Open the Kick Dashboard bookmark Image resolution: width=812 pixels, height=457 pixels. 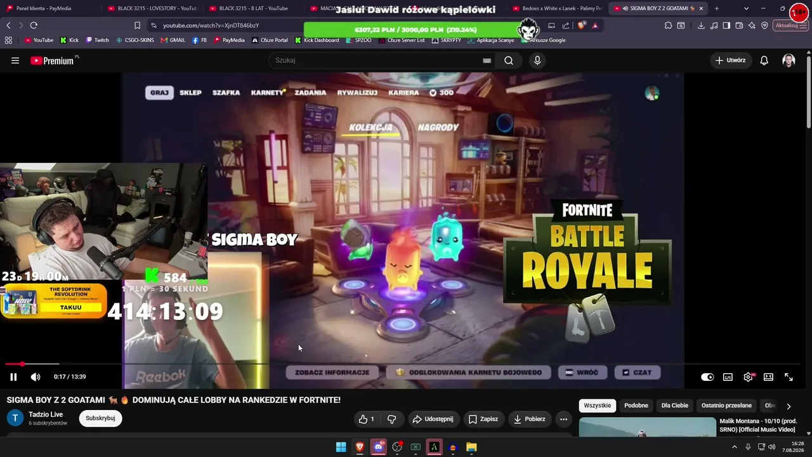click(317, 40)
